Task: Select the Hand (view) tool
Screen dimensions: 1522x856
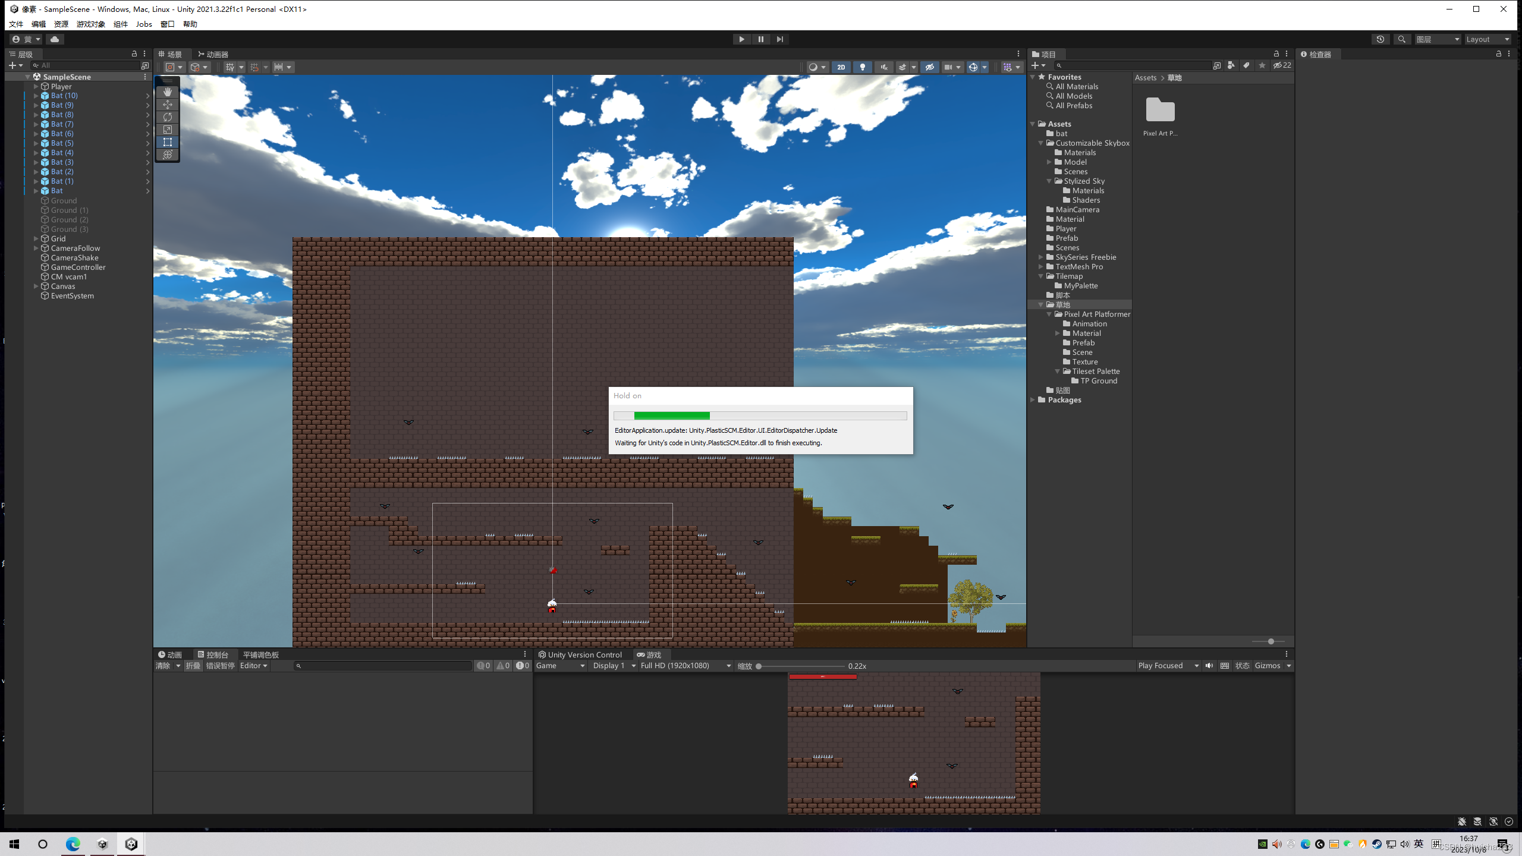Action: tap(168, 92)
